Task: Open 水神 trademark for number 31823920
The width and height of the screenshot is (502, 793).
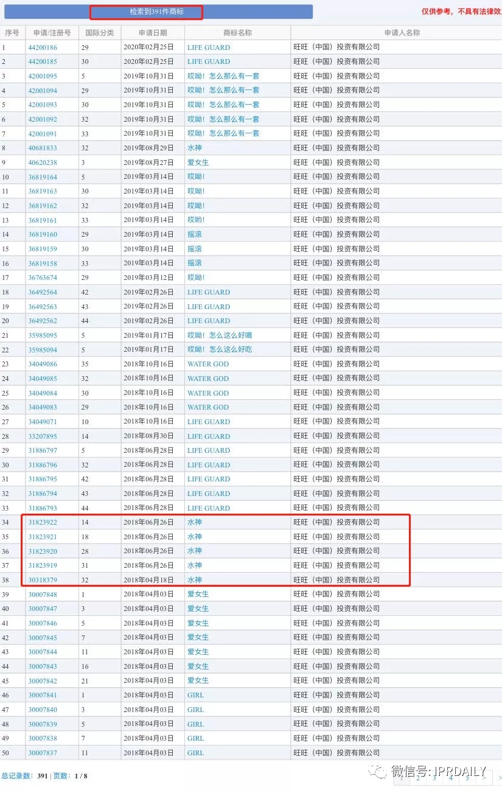Action: point(195,551)
